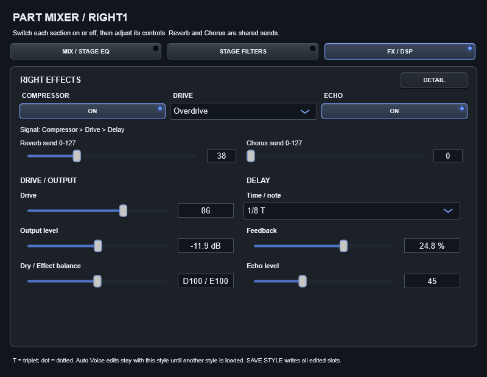Click the STAGE FILTERS indicator dot
487x377 pixels.
[x=313, y=48]
